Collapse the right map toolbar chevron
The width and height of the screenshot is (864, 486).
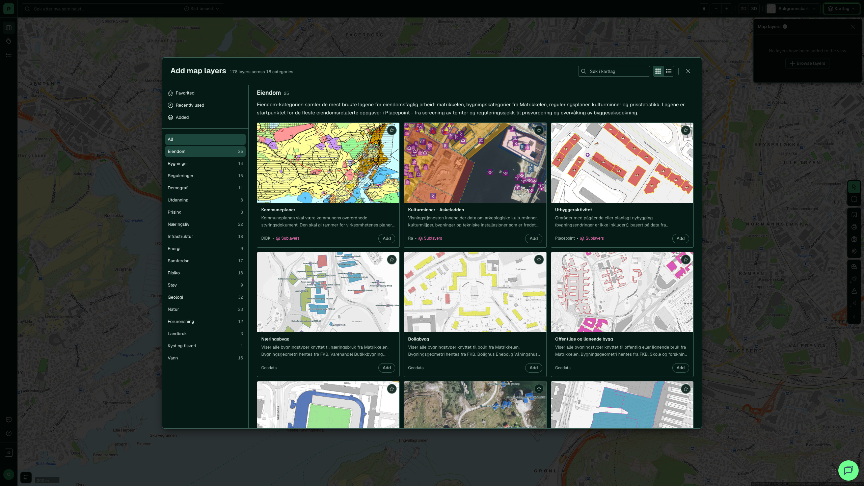(854, 317)
